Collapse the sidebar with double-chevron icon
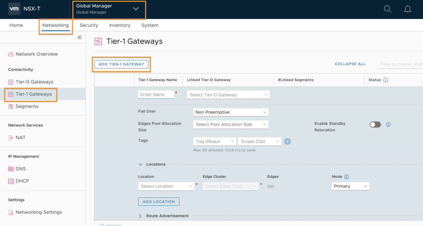The width and height of the screenshot is (423, 226). tap(80, 38)
